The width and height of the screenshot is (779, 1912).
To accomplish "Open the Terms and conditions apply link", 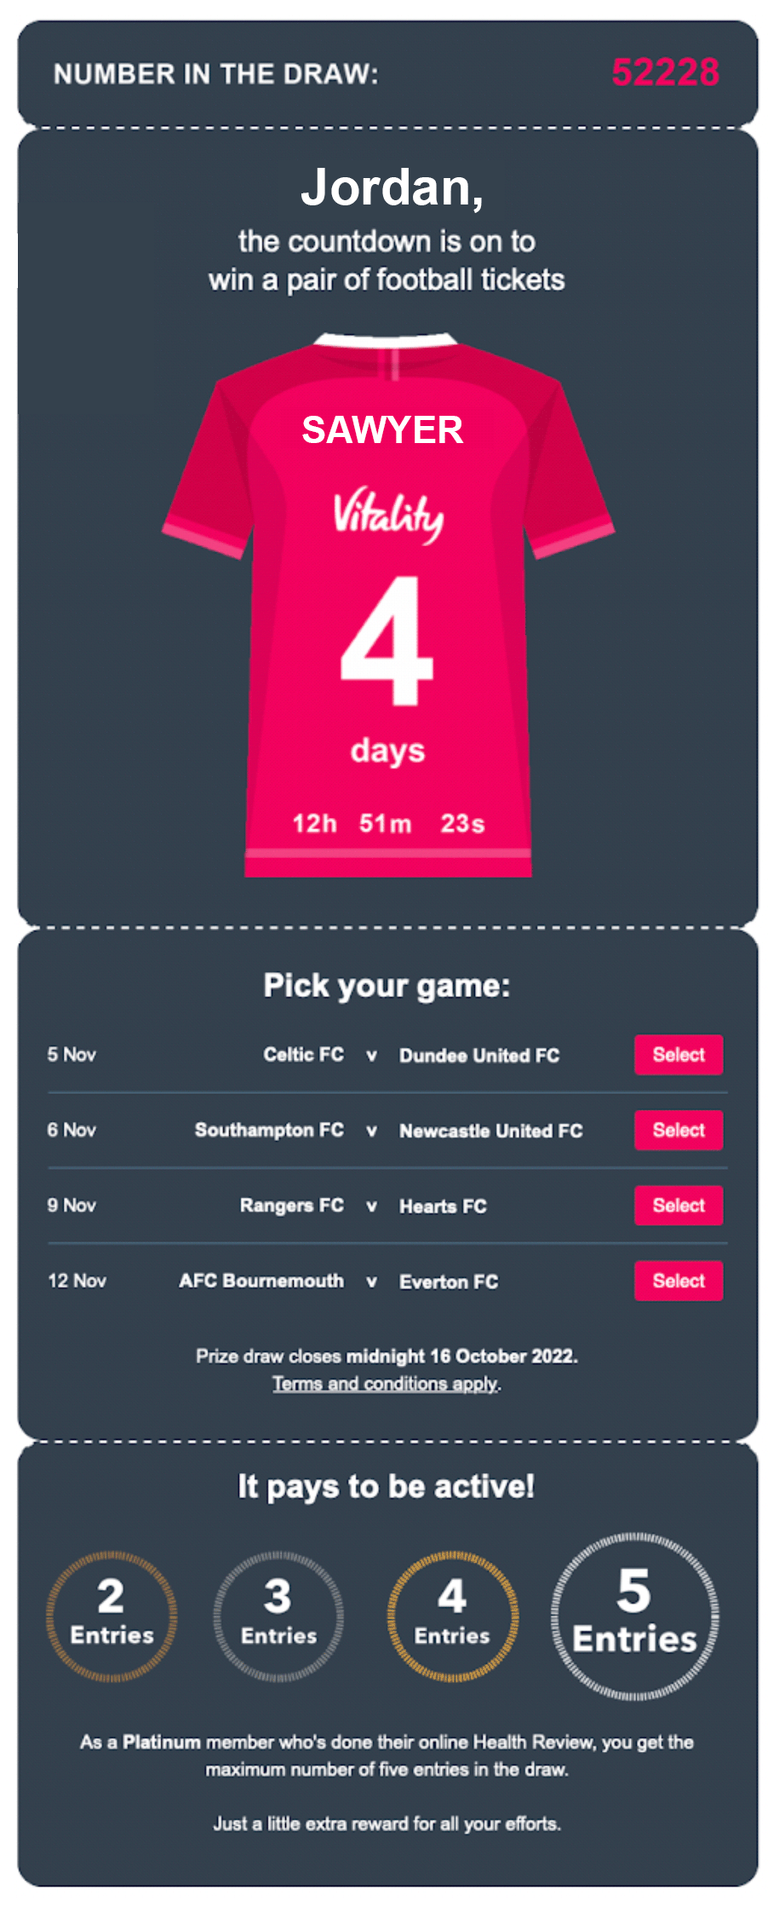I will [x=386, y=1384].
